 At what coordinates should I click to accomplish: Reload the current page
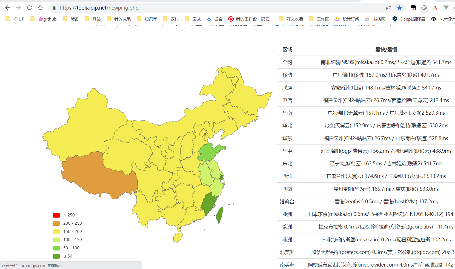(29, 8)
